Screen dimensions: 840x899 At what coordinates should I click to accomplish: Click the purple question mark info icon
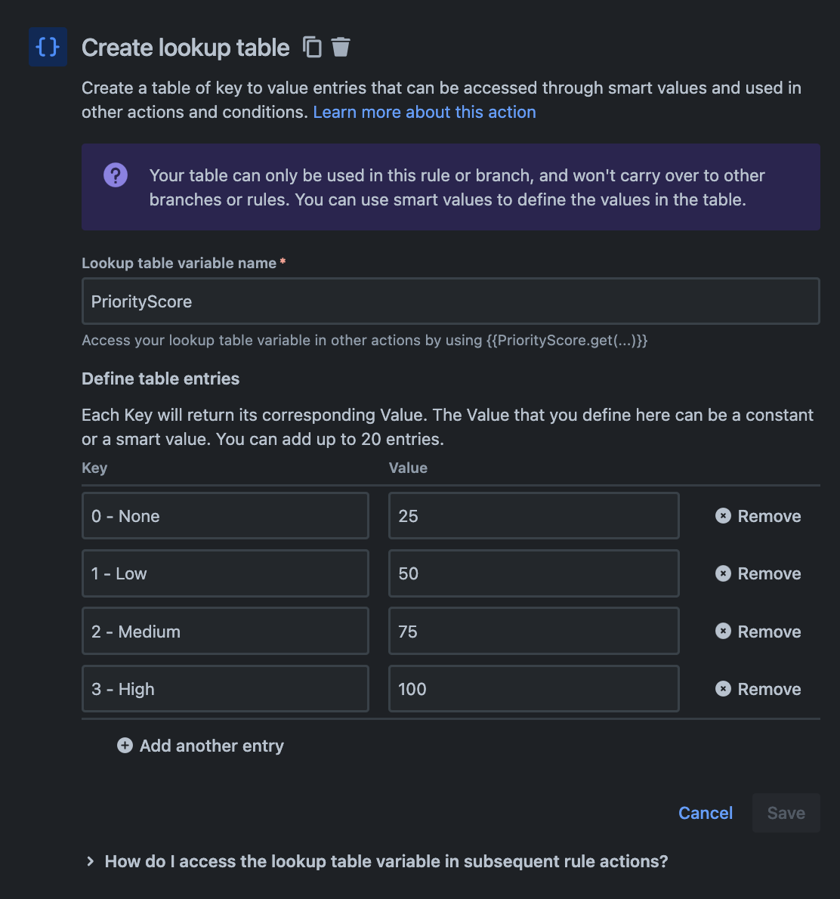pos(116,175)
